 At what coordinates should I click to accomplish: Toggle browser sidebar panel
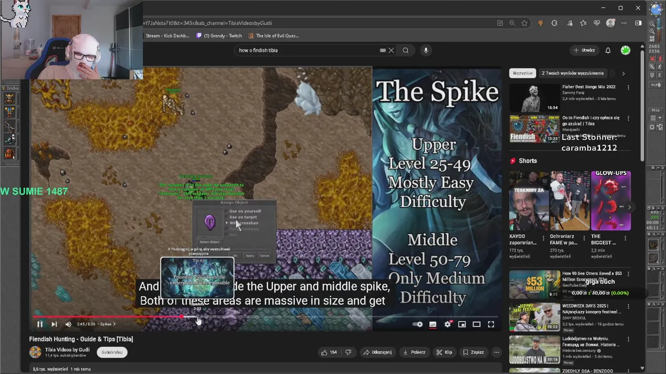point(638,23)
